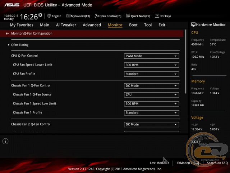The image size is (230, 173).
Task: Click the Memory section heading
Action: click(x=198, y=81)
